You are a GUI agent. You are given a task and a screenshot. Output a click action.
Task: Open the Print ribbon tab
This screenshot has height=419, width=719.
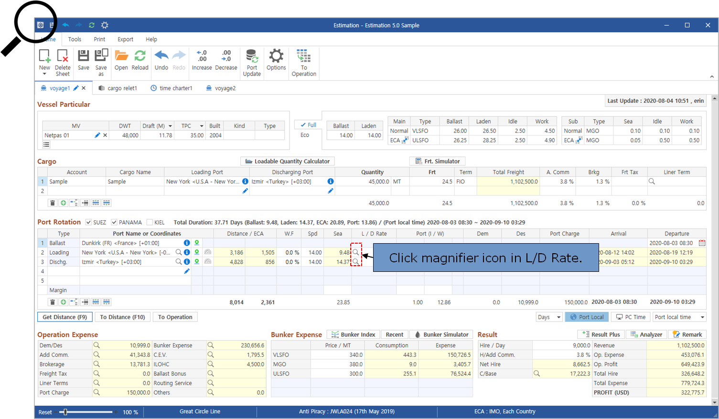[99, 39]
